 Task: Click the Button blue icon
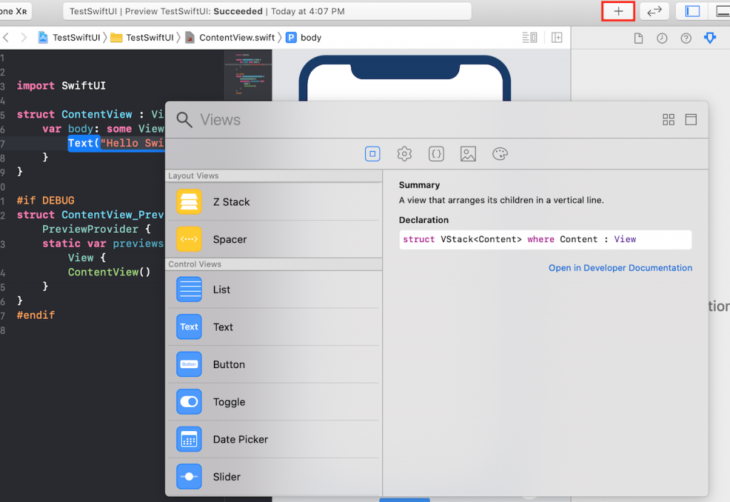coord(189,365)
